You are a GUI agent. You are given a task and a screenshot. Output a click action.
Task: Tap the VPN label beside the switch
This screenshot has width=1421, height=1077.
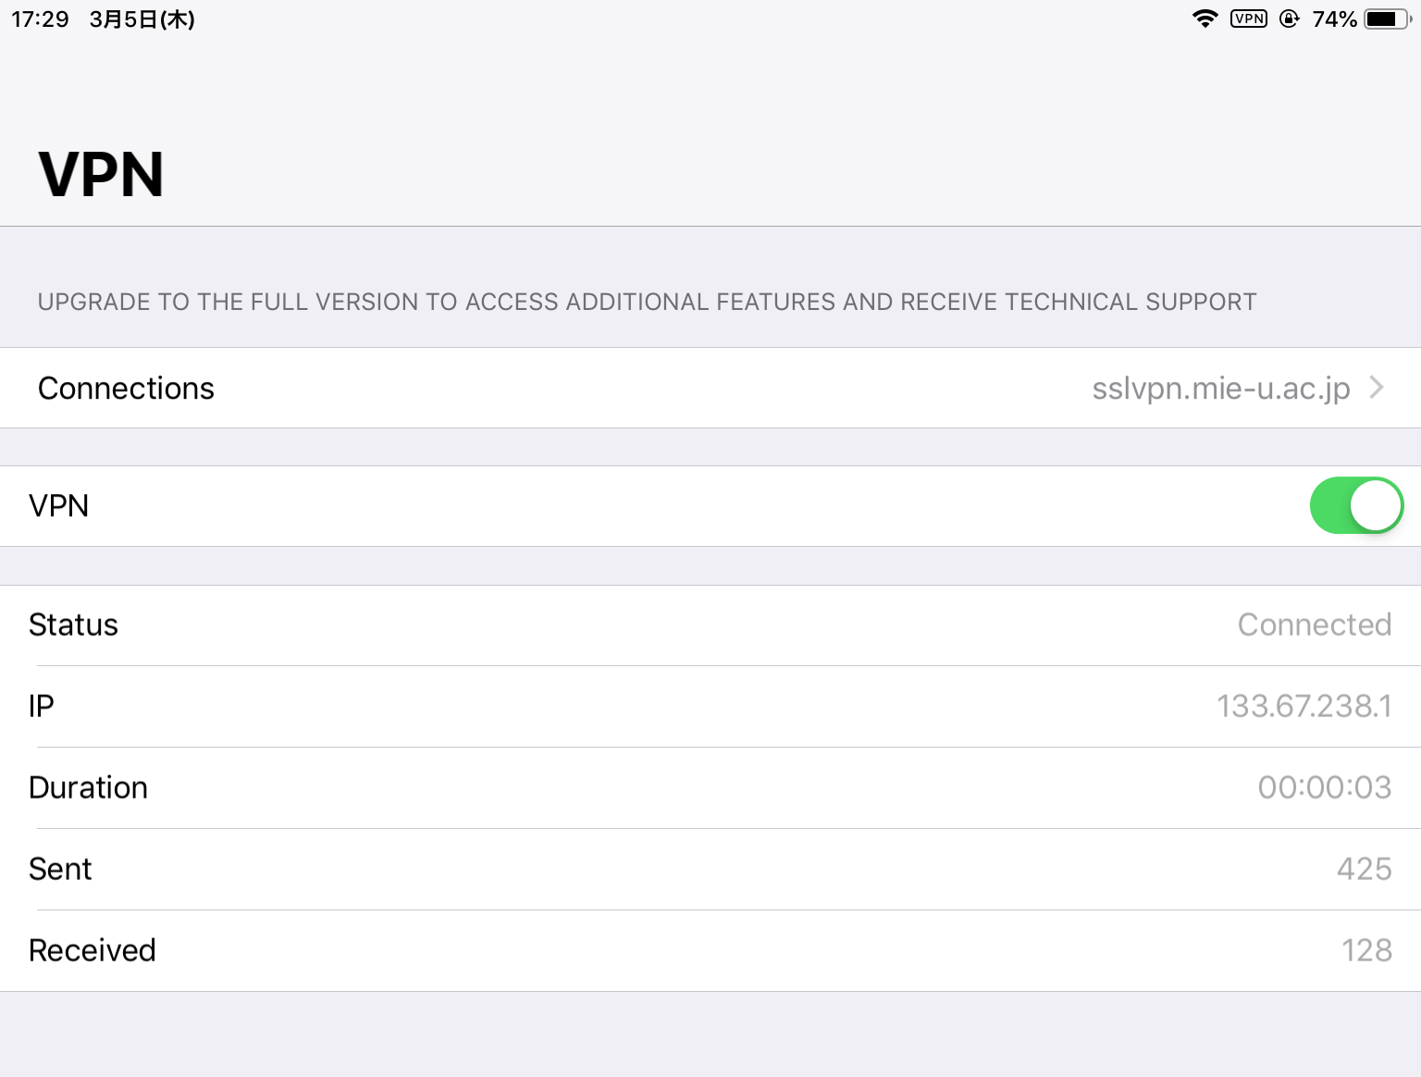[x=58, y=506]
